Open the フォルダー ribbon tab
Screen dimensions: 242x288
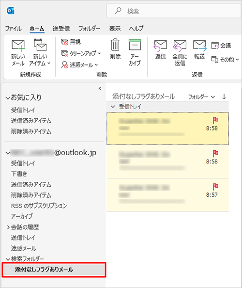point(89,29)
